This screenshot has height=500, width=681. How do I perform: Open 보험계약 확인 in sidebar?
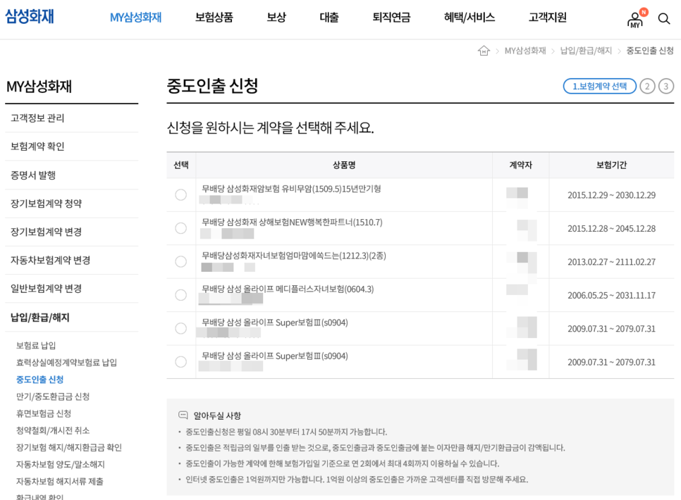pyautogui.click(x=37, y=146)
